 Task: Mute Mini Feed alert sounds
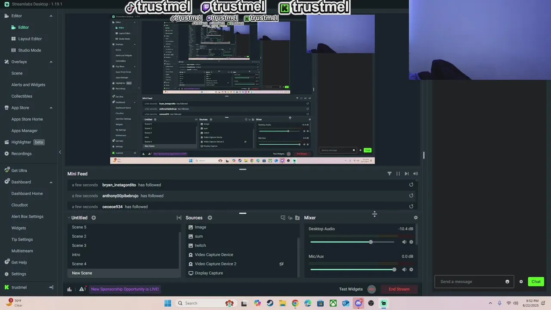point(415,174)
